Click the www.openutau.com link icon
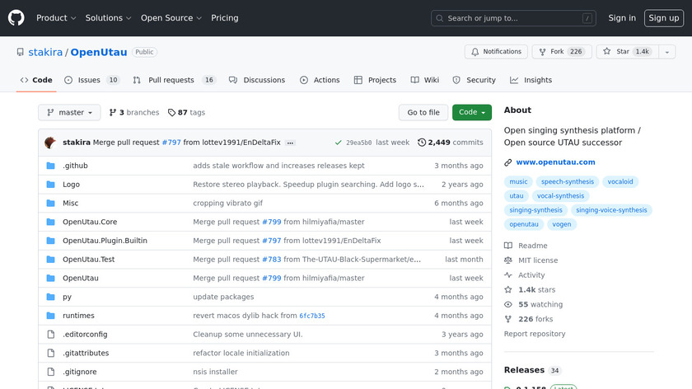 pyautogui.click(x=508, y=162)
